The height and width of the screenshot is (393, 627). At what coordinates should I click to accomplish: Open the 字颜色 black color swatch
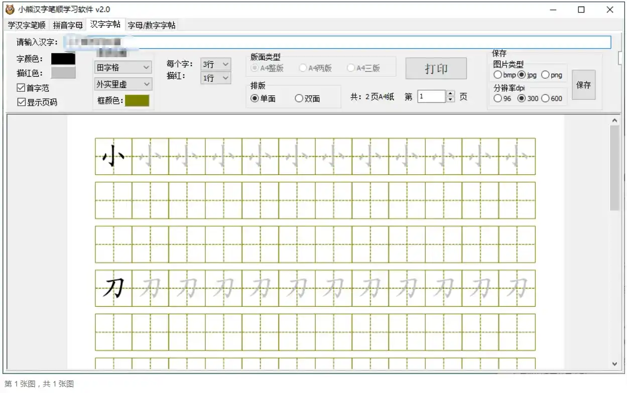62,59
